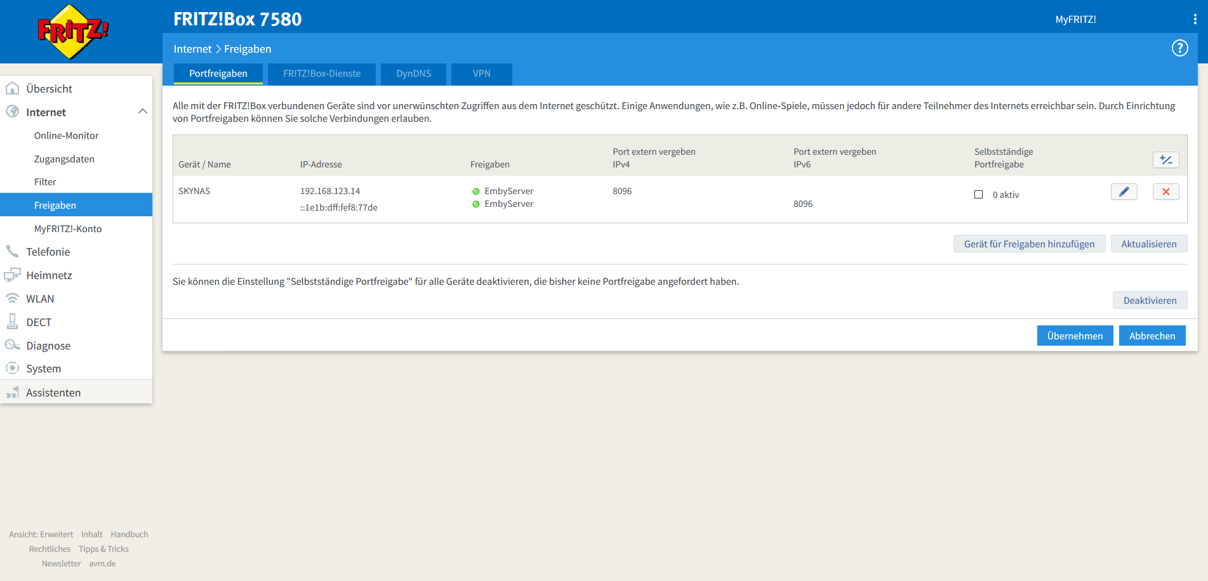Click the WLAN wifi icon
Viewport: 1208px width, 581px height.
click(x=12, y=298)
